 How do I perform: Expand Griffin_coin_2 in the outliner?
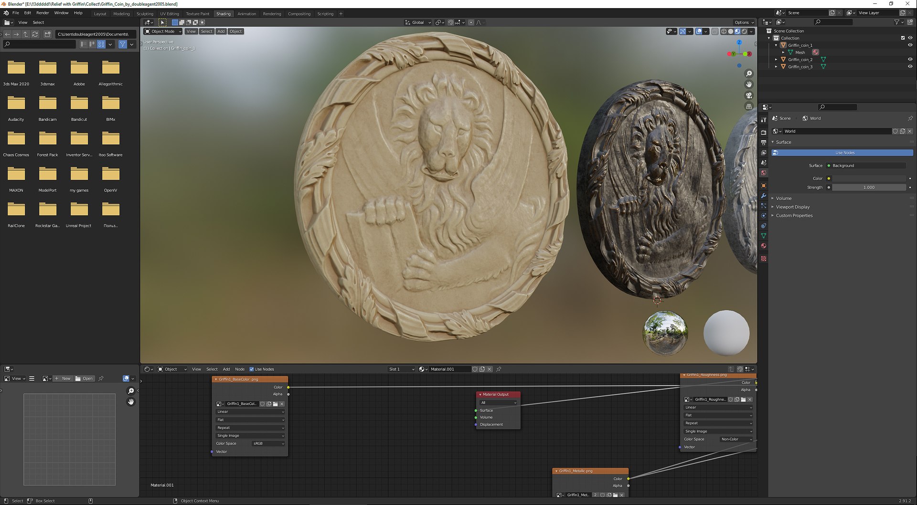(x=776, y=60)
